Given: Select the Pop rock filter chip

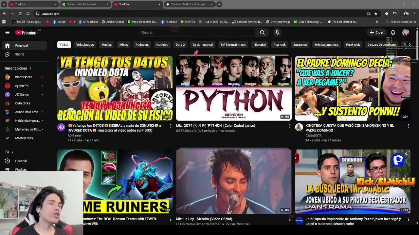Looking at the screenshot, I should [x=280, y=45].
